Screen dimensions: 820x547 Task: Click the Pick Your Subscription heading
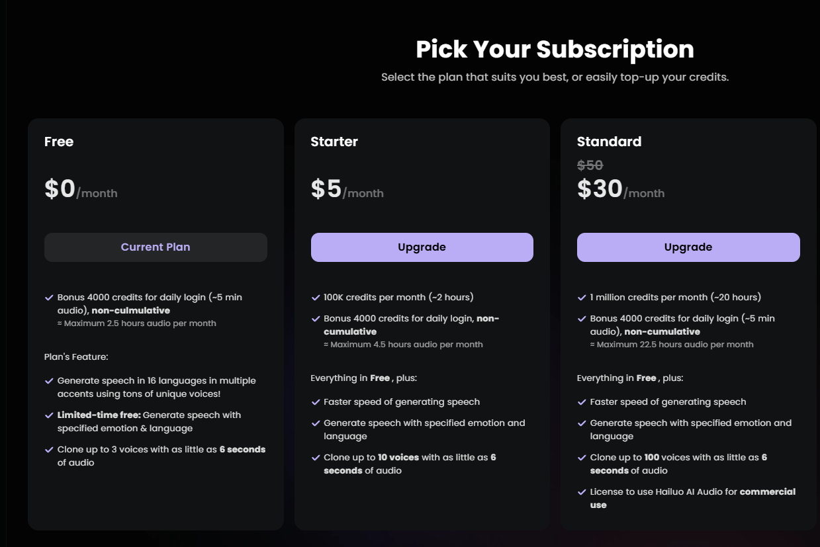click(x=555, y=50)
